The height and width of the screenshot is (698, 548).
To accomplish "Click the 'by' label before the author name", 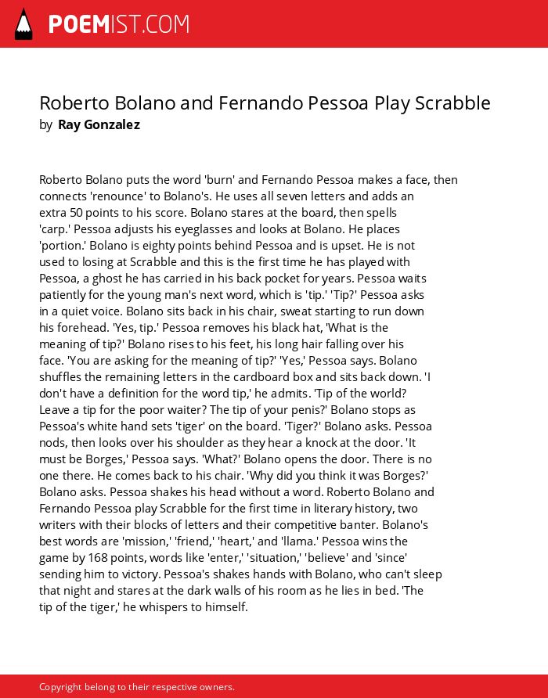I will pyautogui.click(x=45, y=125).
